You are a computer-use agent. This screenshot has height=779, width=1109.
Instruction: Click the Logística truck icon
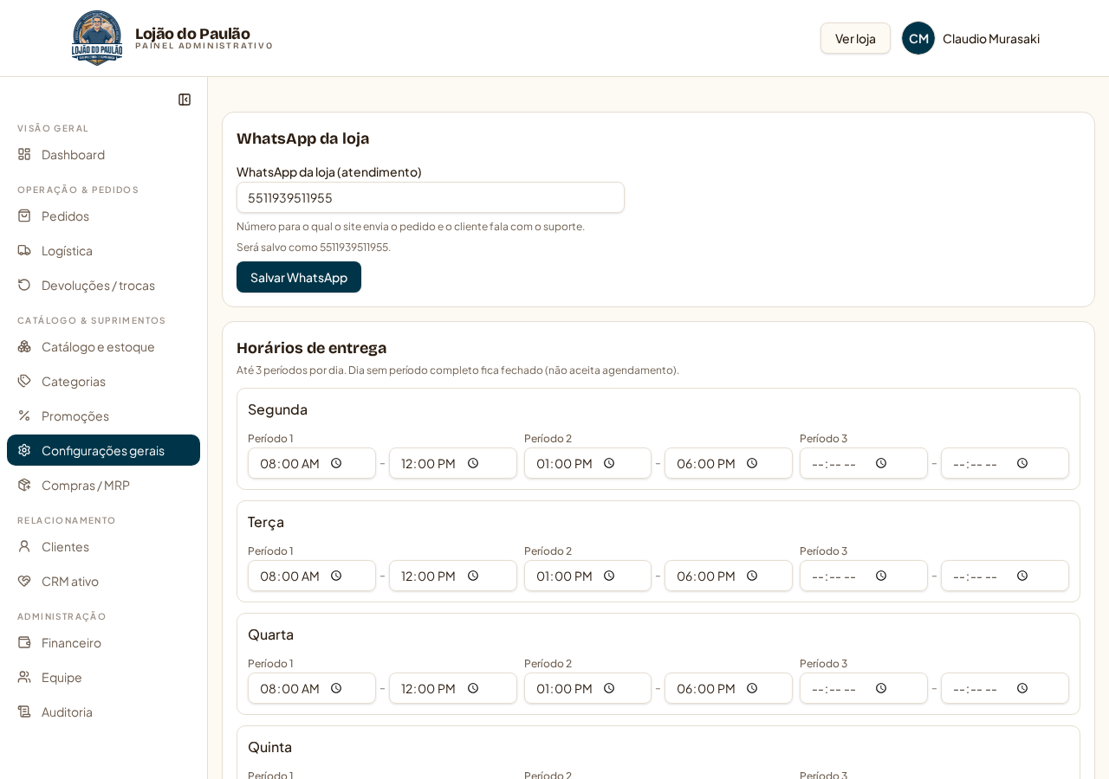click(x=24, y=250)
